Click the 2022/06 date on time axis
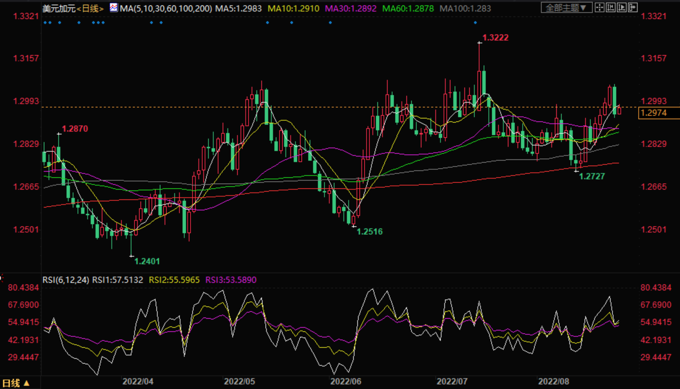Viewport: 680px width, 389px height. click(346, 382)
